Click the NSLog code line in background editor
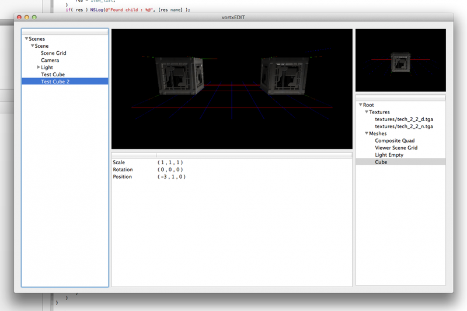Image resolution: width=467 pixels, height=311 pixels. pyautogui.click(x=128, y=10)
